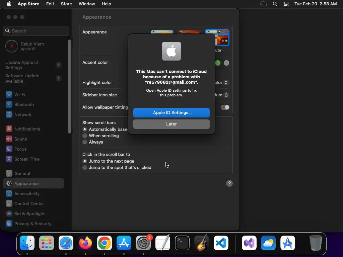The image size is (343, 257).
Task: Click the menu bar date and time
Action: click(316, 4)
